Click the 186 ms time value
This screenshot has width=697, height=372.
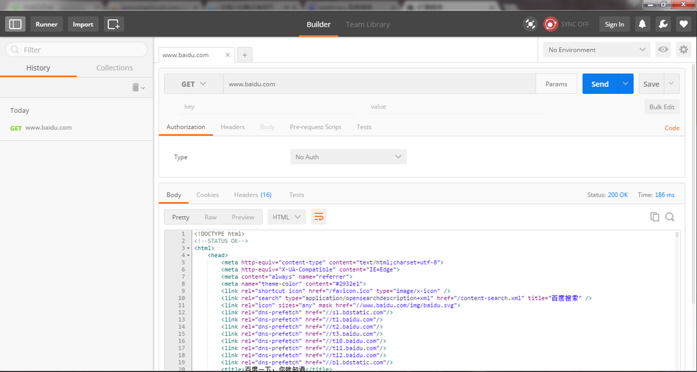click(665, 195)
